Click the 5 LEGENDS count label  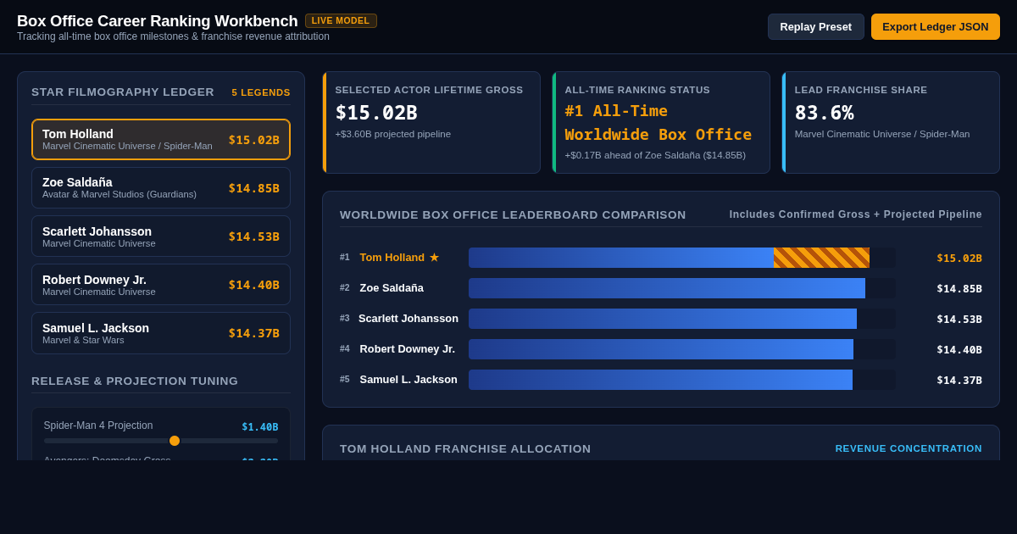pyautogui.click(x=261, y=92)
